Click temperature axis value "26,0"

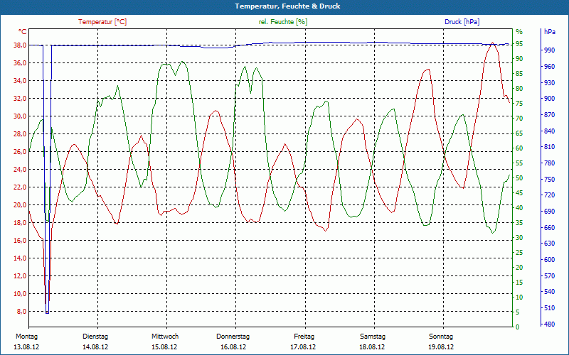(x=20, y=152)
